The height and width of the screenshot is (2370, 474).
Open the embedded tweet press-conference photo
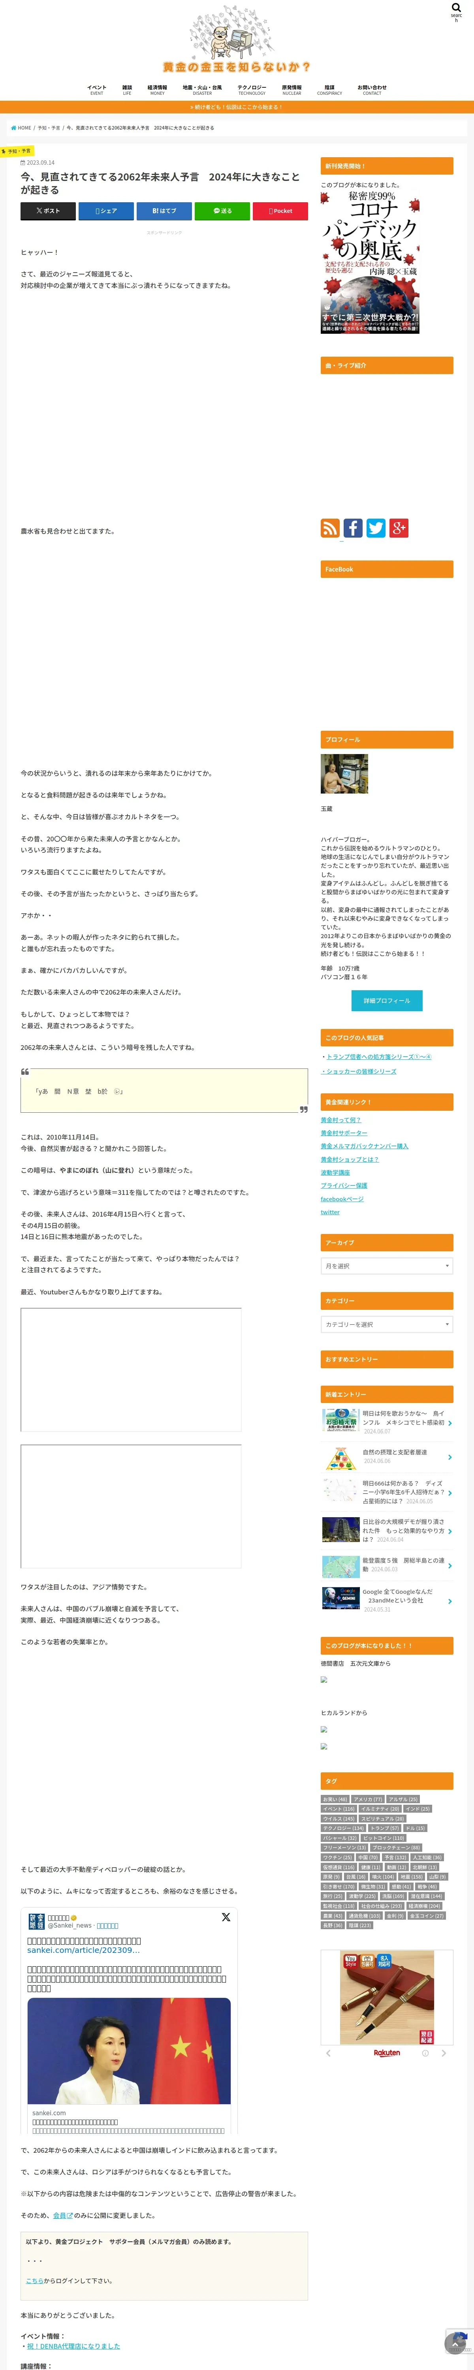[x=129, y=2051]
